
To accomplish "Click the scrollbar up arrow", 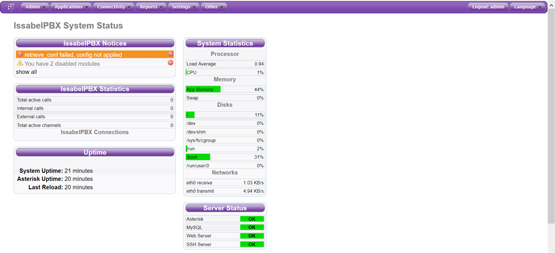I will [x=551, y=3].
